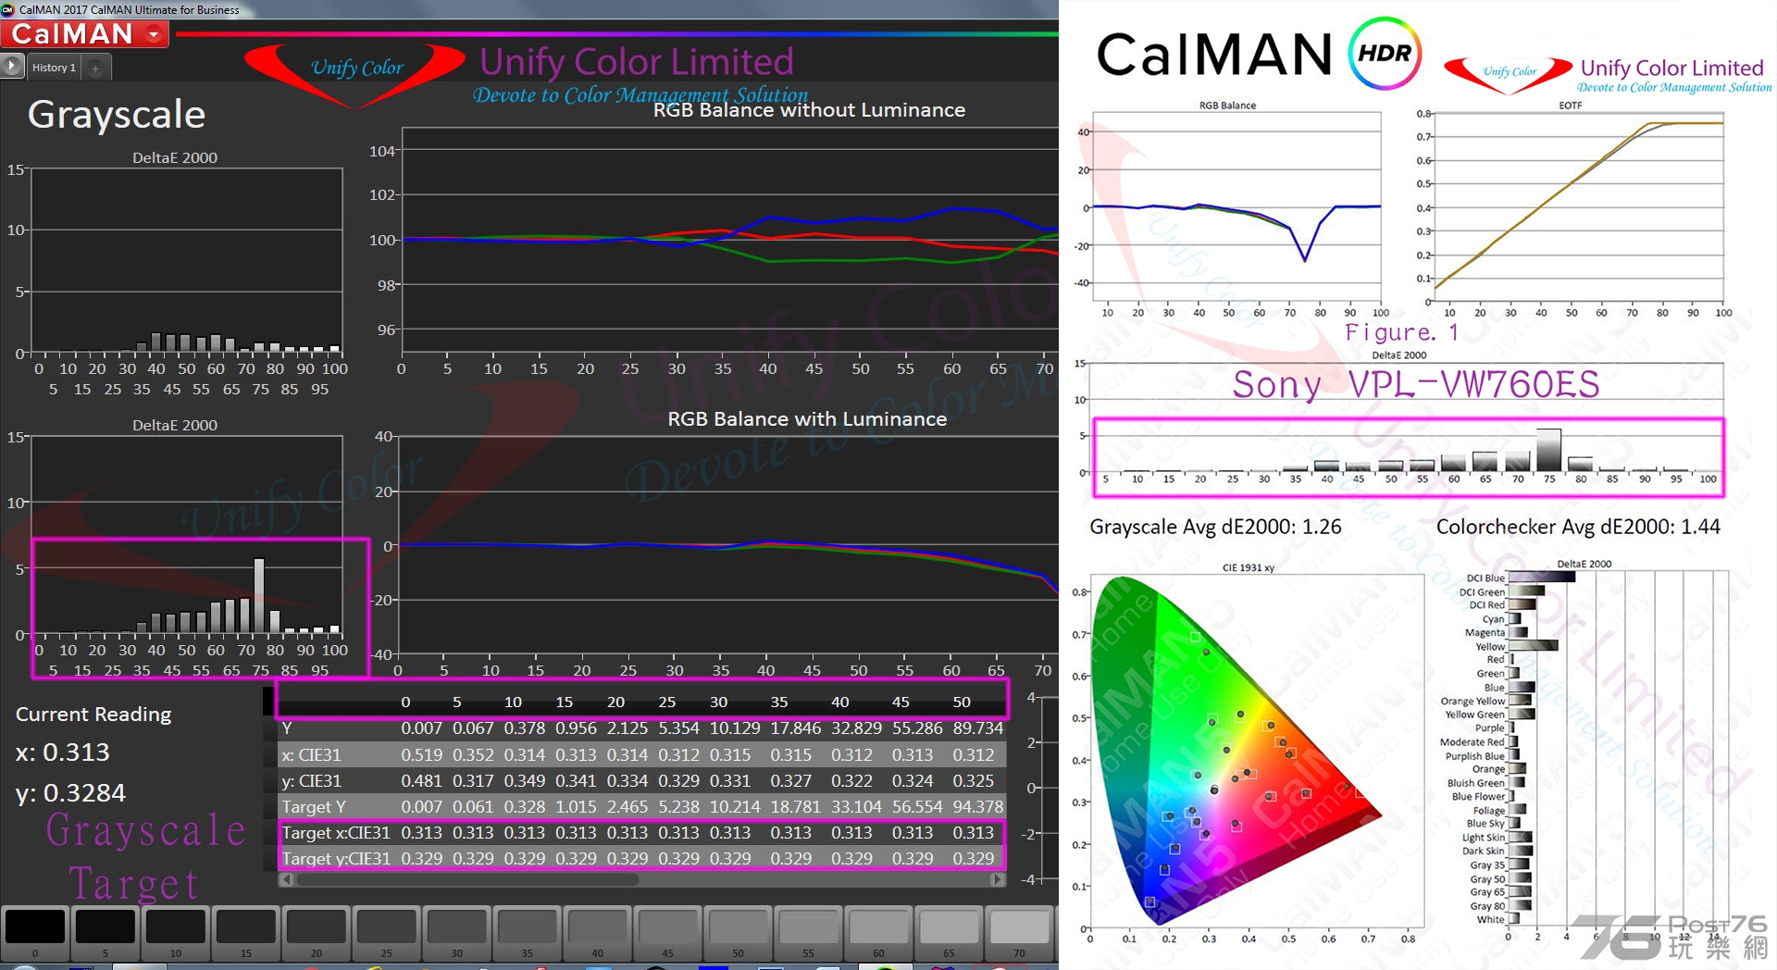This screenshot has width=1777, height=970.
Task: Click table cell with value 2.125
Action: click(x=628, y=728)
